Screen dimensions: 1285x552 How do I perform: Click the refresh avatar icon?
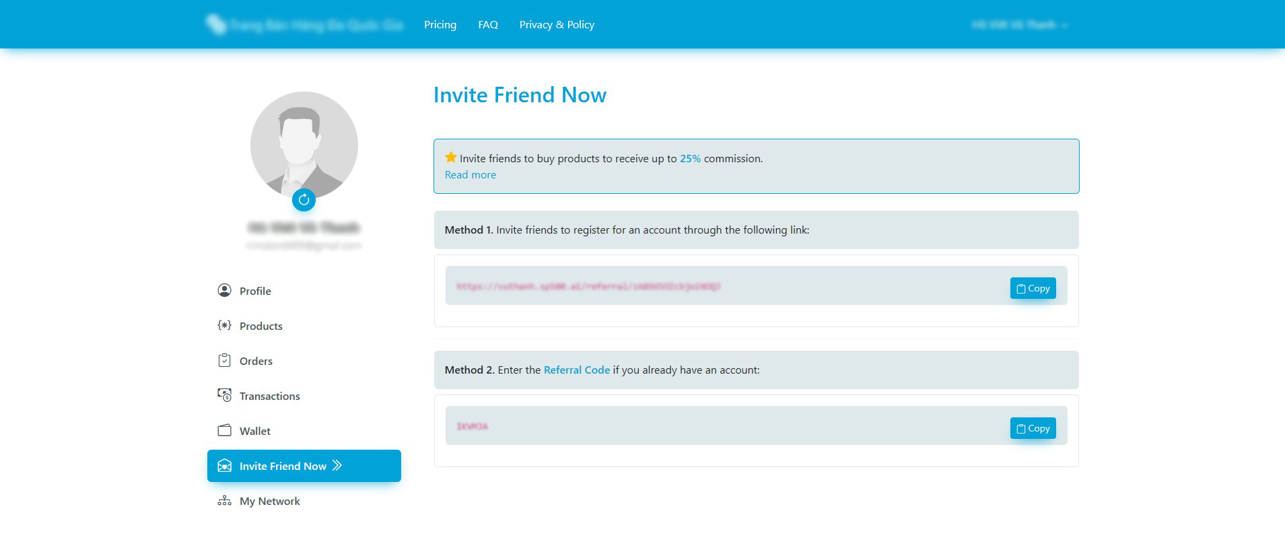(x=304, y=199)
